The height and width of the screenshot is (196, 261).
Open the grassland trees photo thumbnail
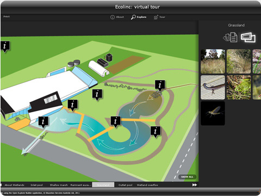tap(213, 62)
